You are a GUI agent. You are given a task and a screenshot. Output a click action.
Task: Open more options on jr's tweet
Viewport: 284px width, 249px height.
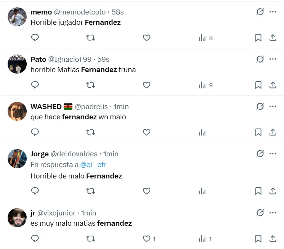[273, 213]
